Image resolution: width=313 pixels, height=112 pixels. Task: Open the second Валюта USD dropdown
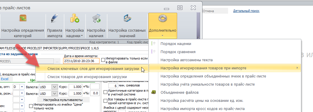[54, 93]
